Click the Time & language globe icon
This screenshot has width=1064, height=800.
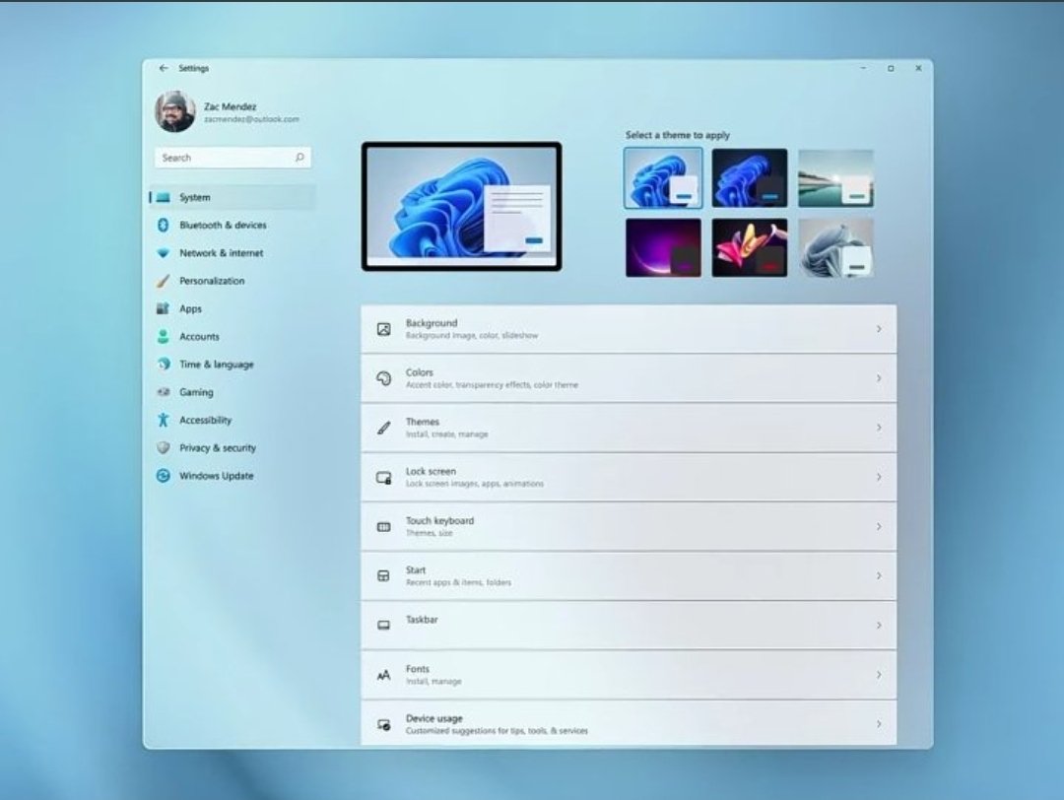(x=163, y=365)
